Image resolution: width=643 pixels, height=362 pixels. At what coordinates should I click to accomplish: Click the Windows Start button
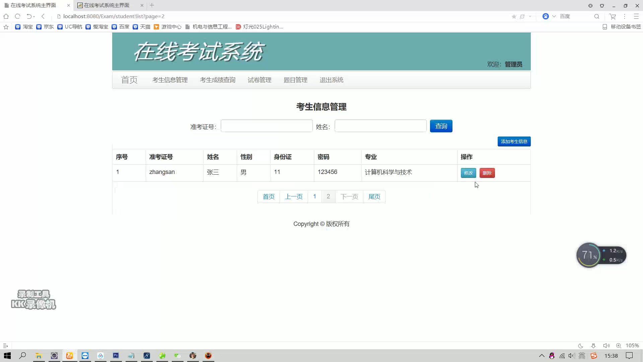7,356
